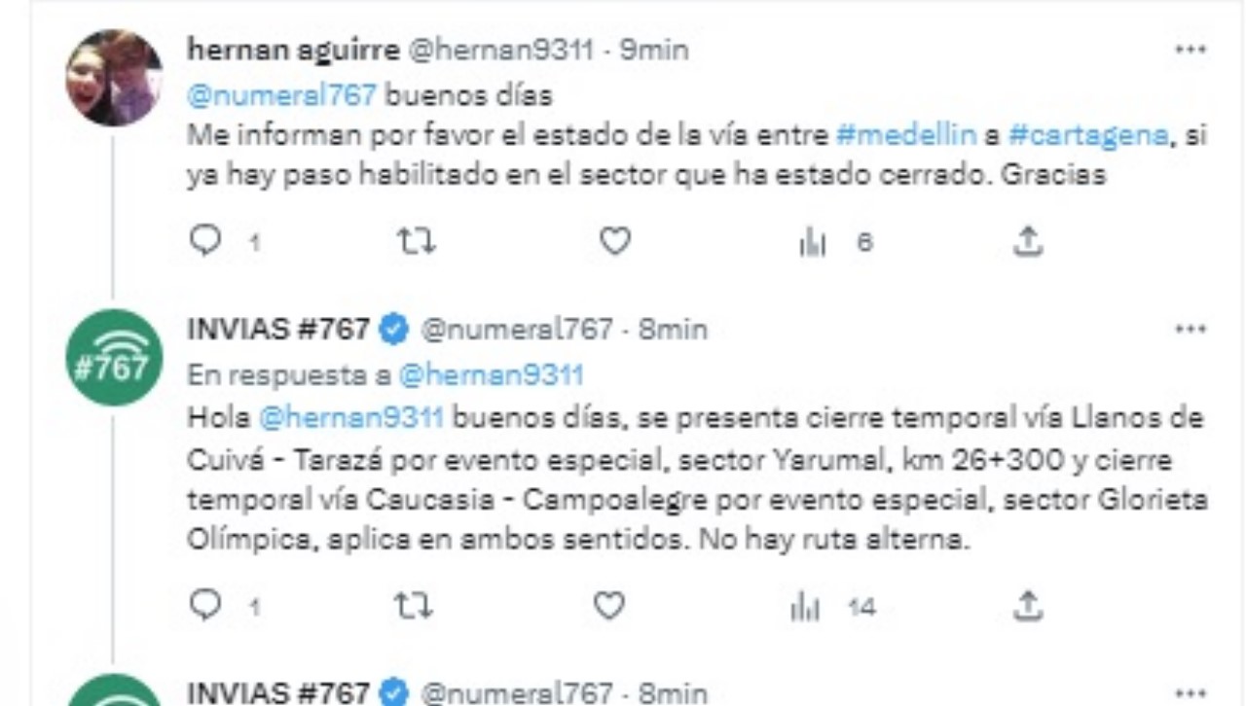Open more options on hernan aguirre's tweet
1246x706 pixels.
click(x=1191, y=50)
